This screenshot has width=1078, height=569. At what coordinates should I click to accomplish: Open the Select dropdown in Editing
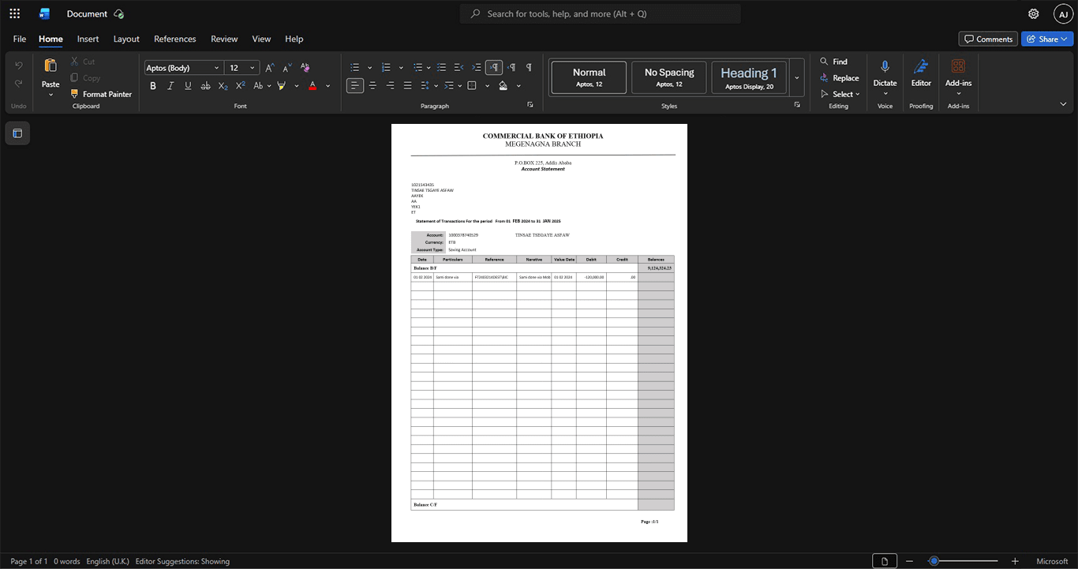840,94
